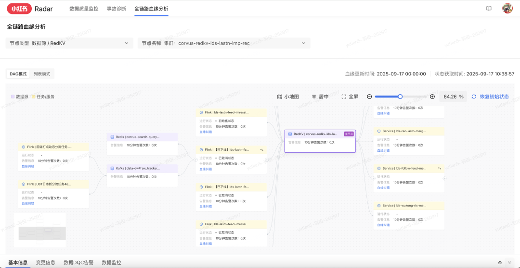
Task: Toggle the 任务/服务 legend item
Action: coord(43,97)
